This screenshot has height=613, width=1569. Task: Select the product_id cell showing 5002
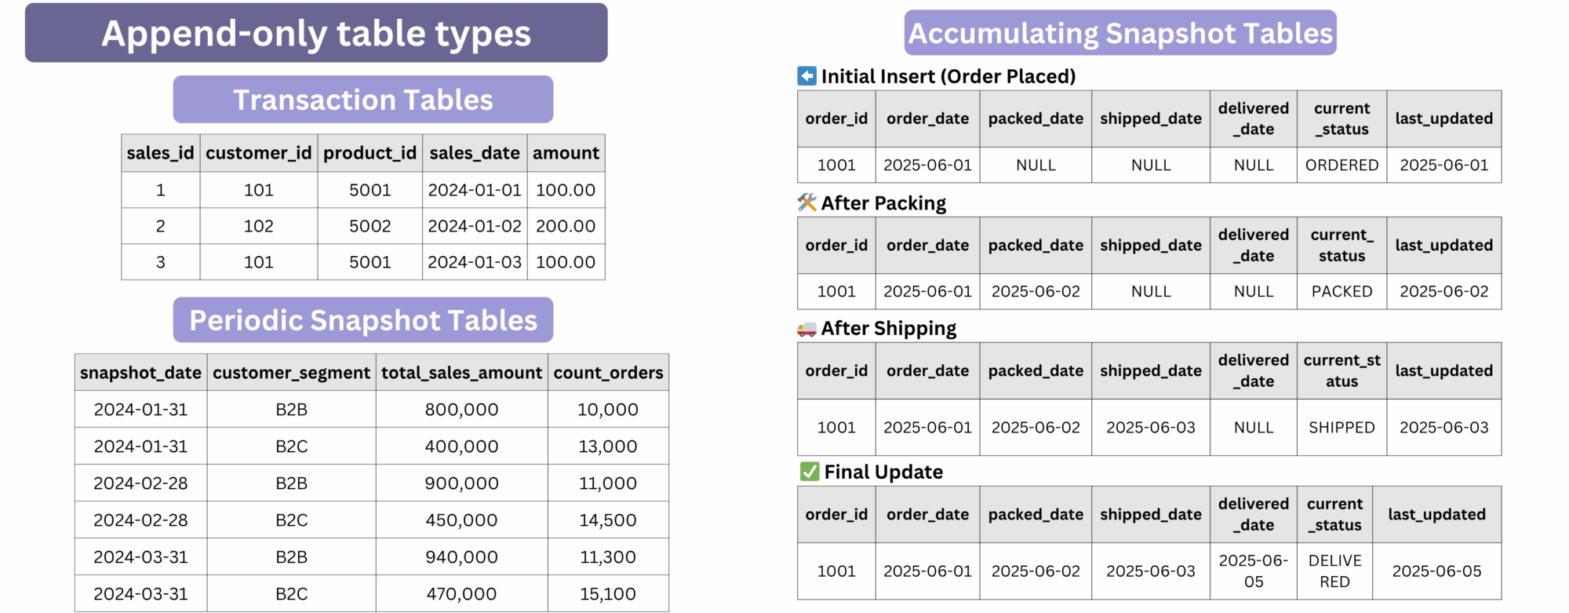pyautogui.click(x=369, y=226)
